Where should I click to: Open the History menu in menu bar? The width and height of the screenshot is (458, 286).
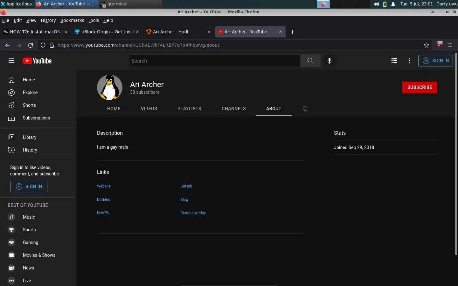(x=48, y=20)
